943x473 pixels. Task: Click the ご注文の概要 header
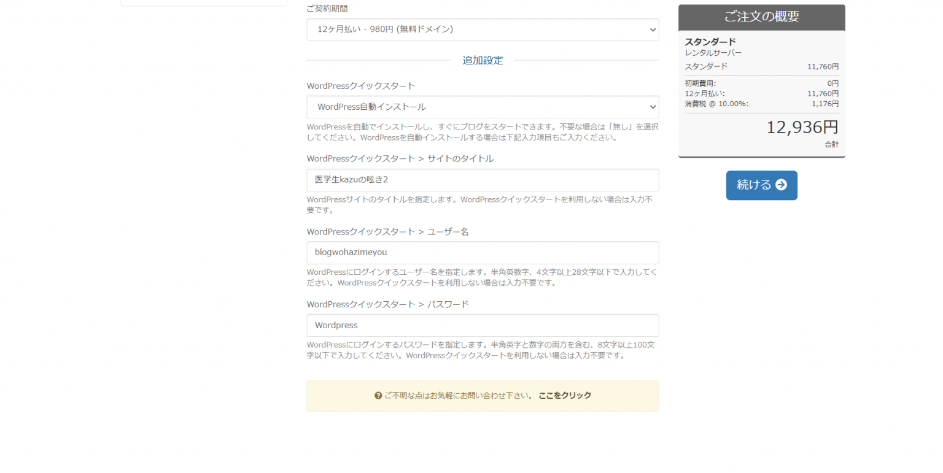pos(761,17)
